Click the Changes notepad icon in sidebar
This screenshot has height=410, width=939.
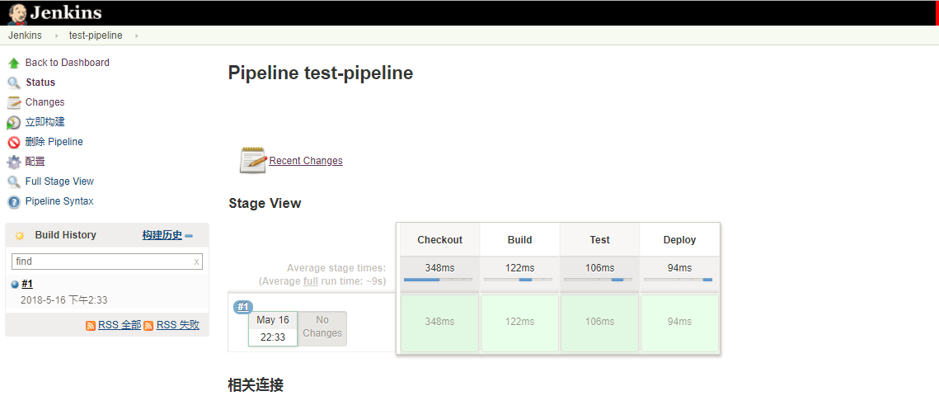14,102
